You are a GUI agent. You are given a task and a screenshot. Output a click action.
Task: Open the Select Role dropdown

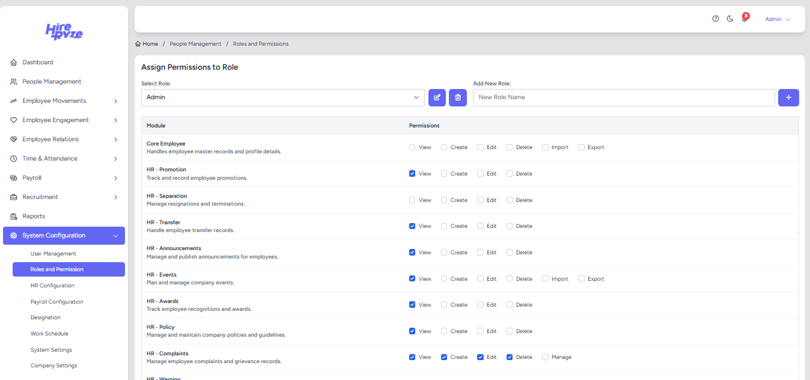click(x=282, y=97)
